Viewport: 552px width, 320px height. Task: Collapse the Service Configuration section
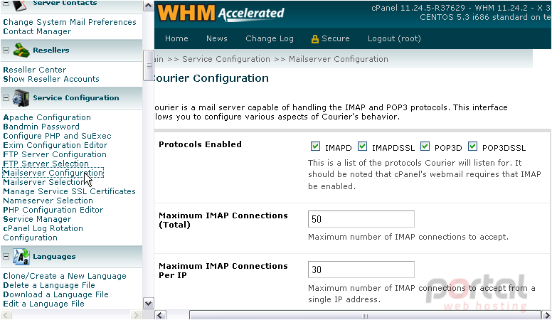[6, 98]
